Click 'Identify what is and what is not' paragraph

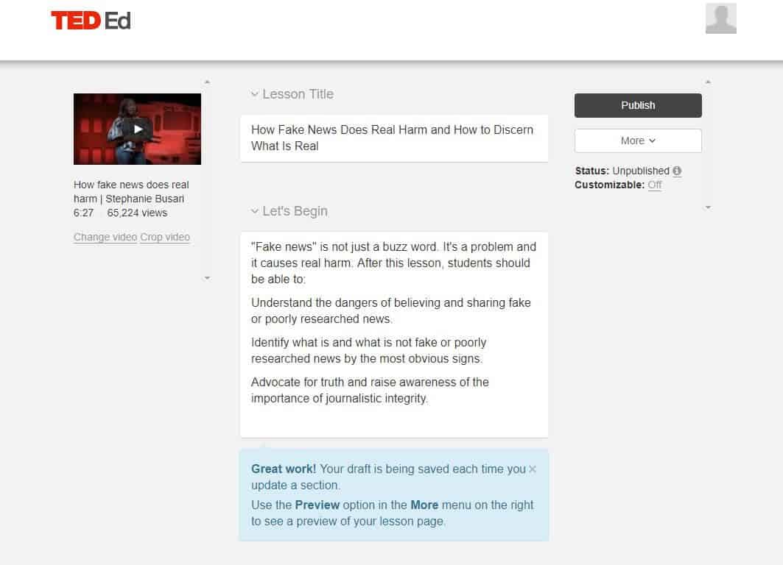pos(368,351)
